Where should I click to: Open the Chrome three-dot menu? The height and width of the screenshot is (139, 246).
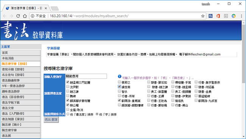(241, 16)
